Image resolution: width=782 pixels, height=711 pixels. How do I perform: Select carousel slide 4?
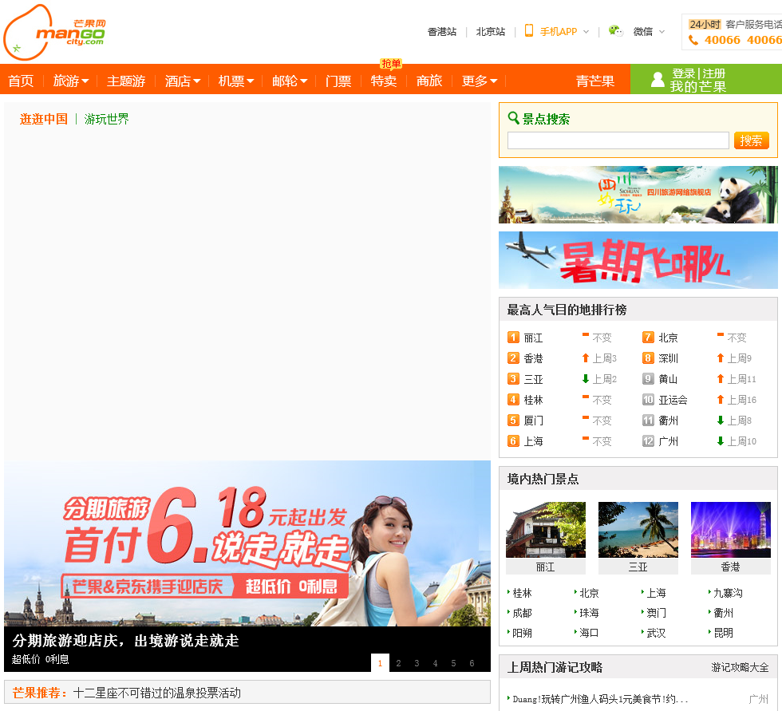pyautogui.click(x=435, y=662)
